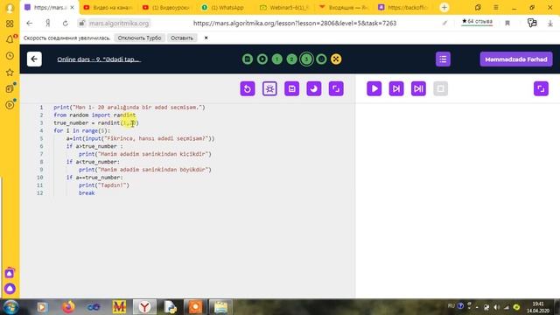The image size is (560, 315).
Task: Toggle the light theme sun button
Action: (x=269, y=89)
